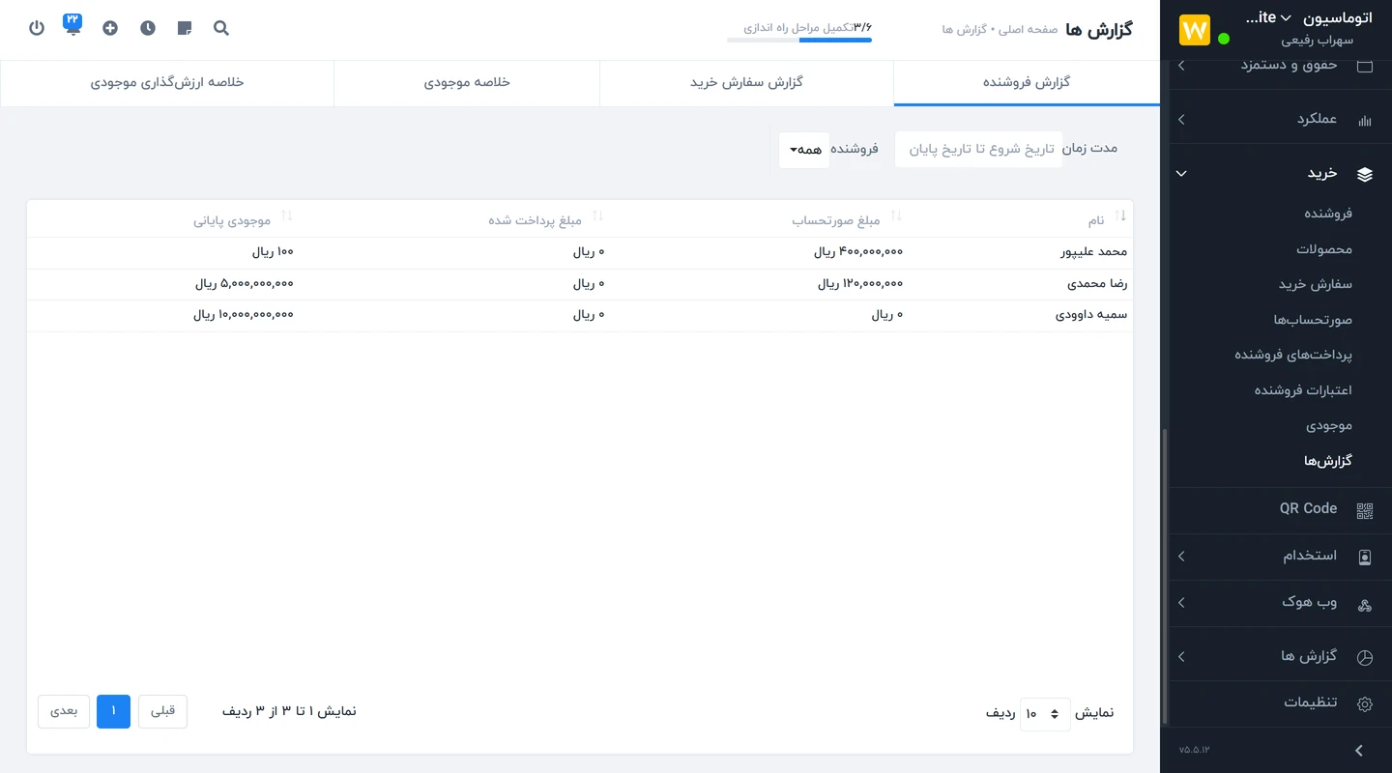Click the search magnifier icon
The image size is (1392, 773).
221,28
